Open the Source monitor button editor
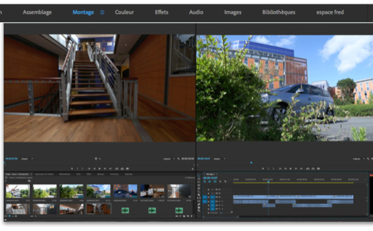The width and height of the screenshot is (373, 231). point(193,169)
